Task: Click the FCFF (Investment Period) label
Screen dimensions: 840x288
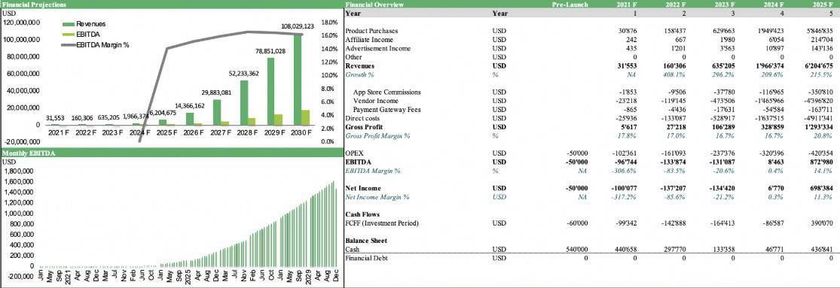Action: coord(382,223)
